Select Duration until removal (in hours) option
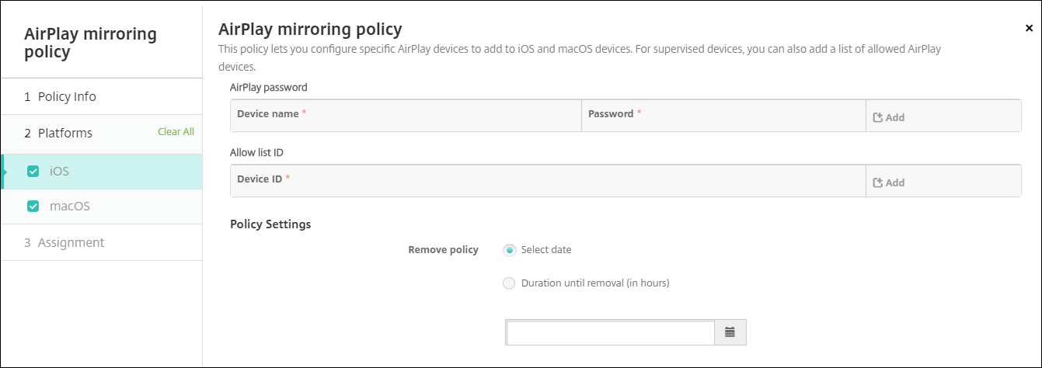This screenshot has width=1042, height=368. (x=509, y=283)
